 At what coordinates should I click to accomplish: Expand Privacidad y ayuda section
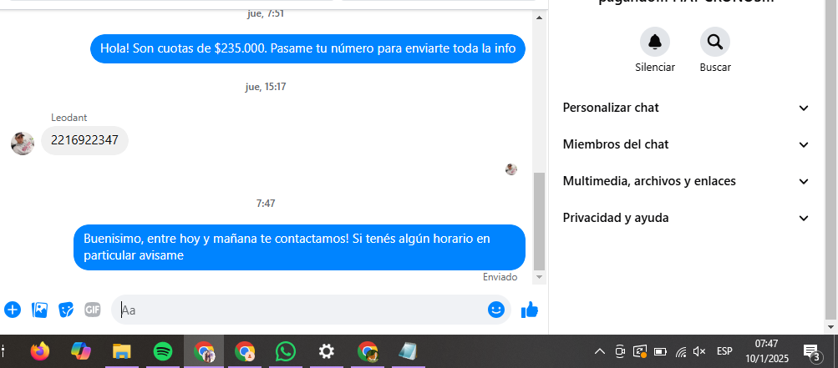point(686,218)
